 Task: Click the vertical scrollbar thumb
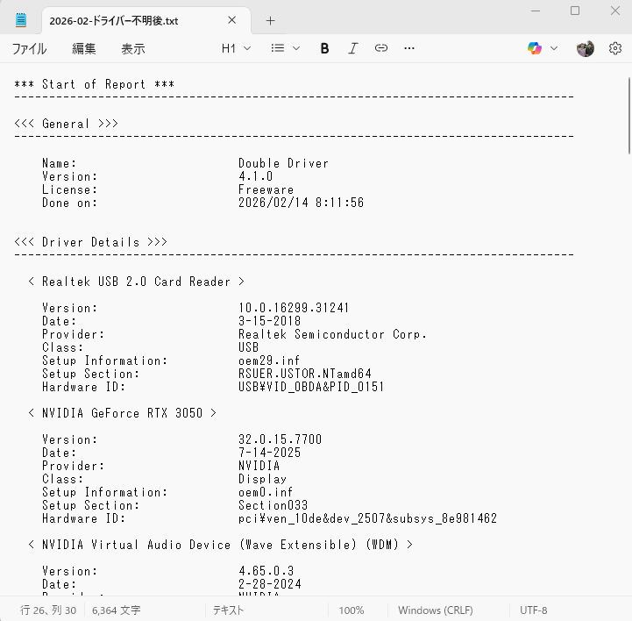(x=628, y=114)
